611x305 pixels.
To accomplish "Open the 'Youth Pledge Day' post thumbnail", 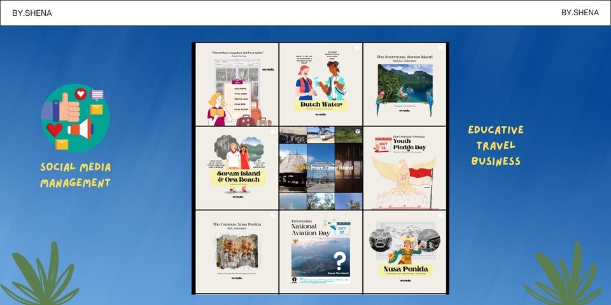I will (405, 168).
